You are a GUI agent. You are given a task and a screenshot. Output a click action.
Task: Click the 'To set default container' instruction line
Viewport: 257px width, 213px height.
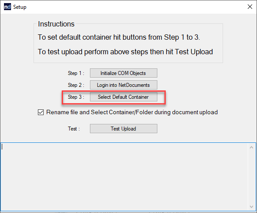pos(119,37)
